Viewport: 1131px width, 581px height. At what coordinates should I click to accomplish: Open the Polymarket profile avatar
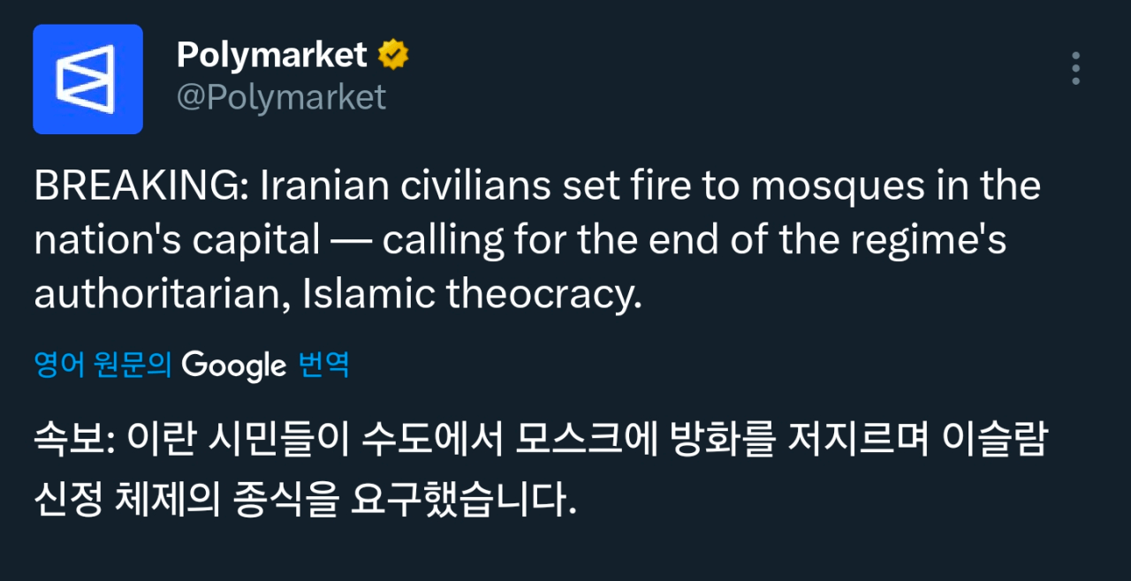87,79
